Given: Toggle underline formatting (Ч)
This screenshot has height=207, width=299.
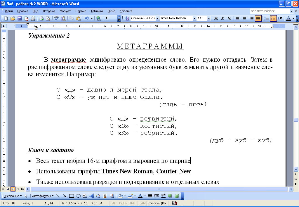Looking at the screenshot, I should pos(230,18).
